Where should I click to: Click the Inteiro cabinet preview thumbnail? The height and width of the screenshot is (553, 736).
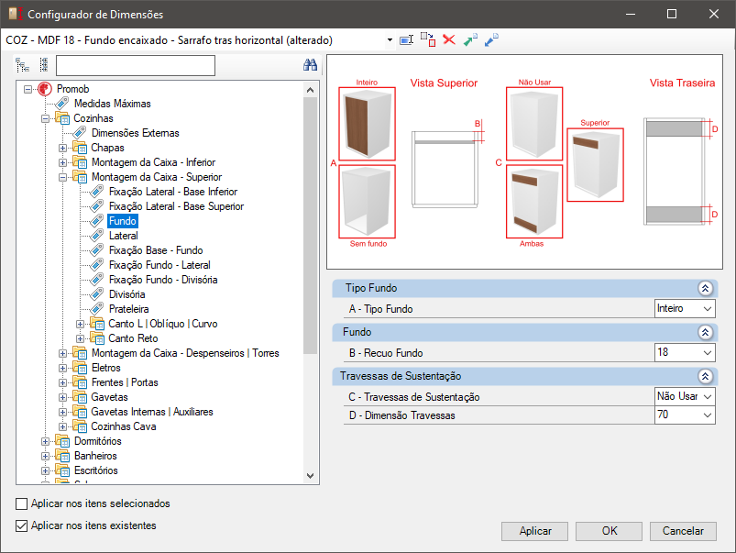click(x=367, y=124)
